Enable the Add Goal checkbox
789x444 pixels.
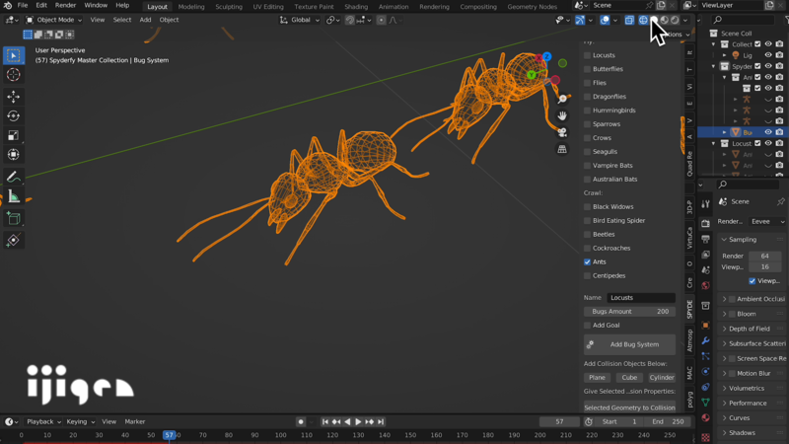tap(587, 326)
